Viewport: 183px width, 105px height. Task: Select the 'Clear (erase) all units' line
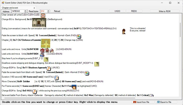click(x=21, y=15)
